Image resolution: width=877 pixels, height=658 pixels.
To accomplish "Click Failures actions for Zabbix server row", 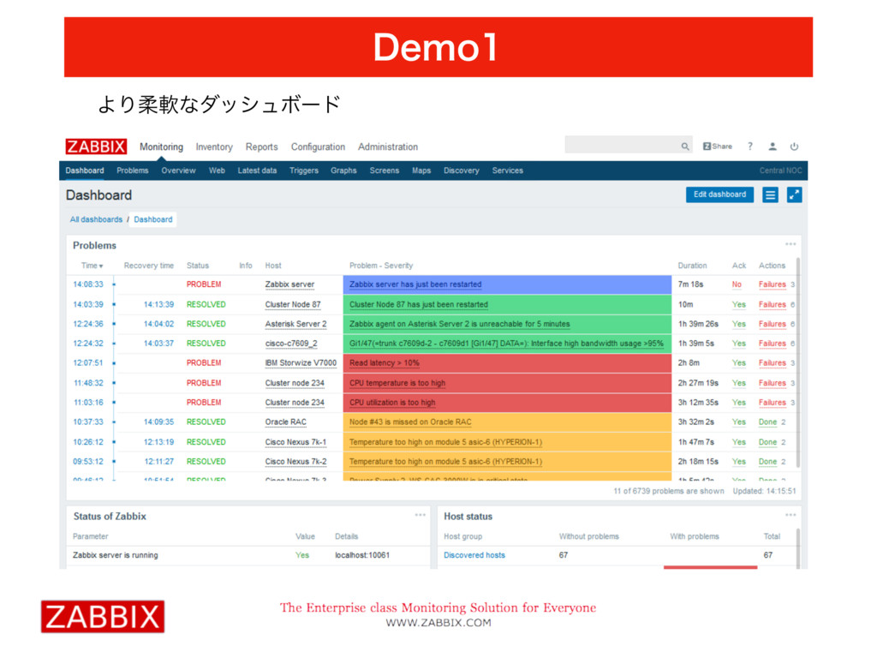I will [772, 284].
